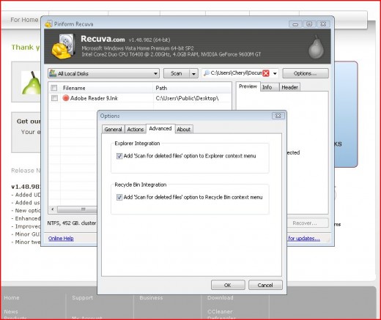Open the path filter dropdown arrow
This screenshot has width=381, height=320.
(x=275, y=73)
